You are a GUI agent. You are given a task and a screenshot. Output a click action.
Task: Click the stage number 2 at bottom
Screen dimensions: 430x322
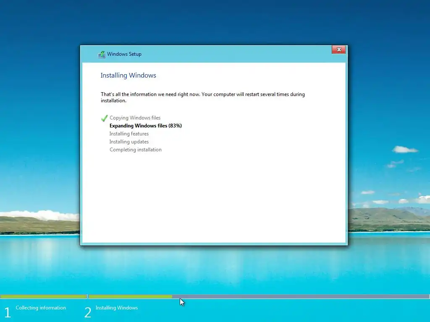click(87, 312)
